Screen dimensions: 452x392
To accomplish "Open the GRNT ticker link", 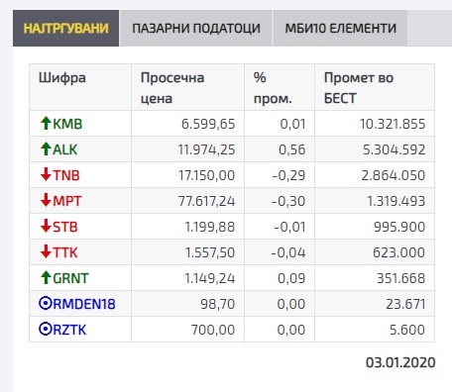I will point(70,278).
